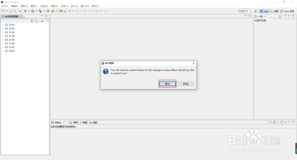Open the 源码(S) menu
The height and width of the screenshot is (160, 297).
coord(24,6)
